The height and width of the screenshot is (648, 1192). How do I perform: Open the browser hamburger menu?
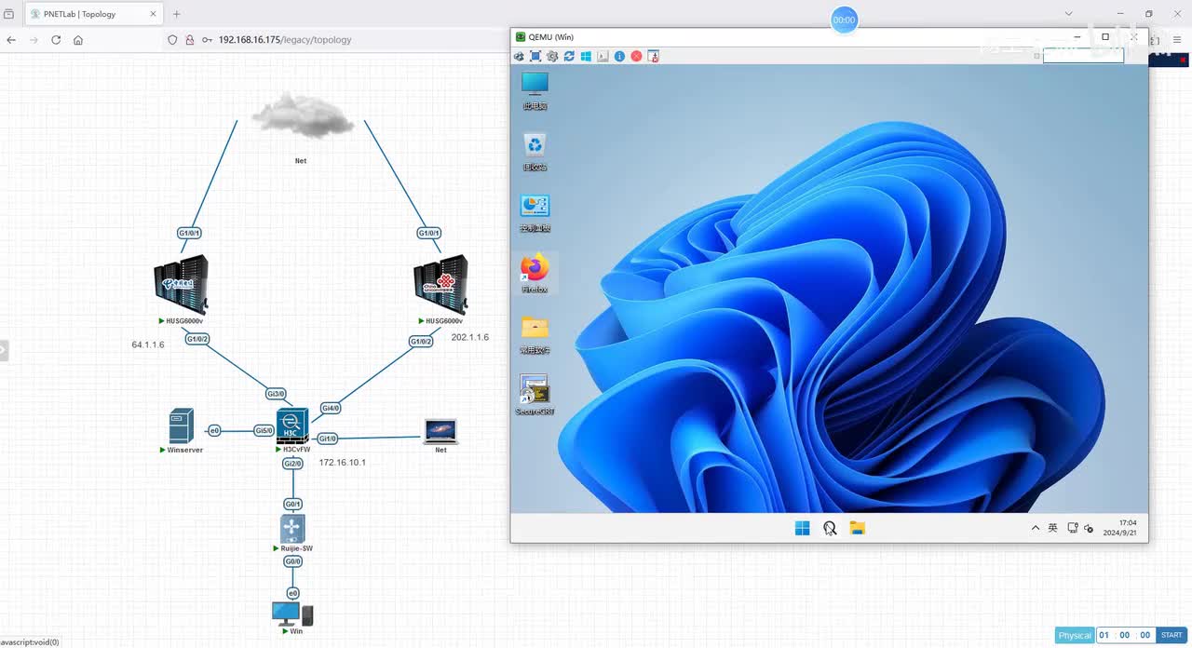pos(1178,40)
